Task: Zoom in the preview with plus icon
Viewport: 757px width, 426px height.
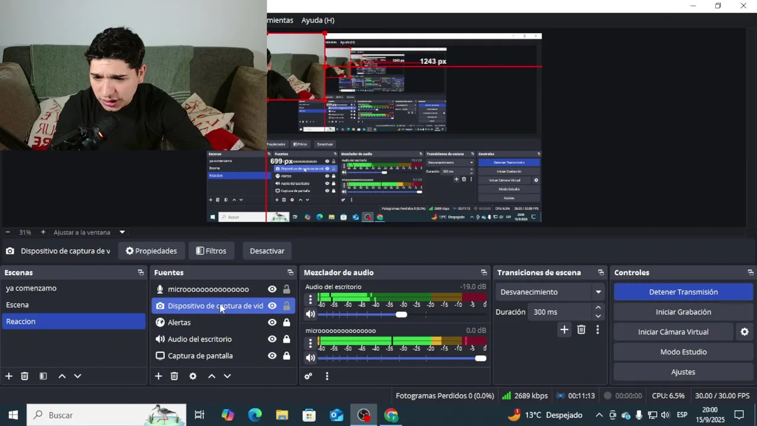Action: [x=43, y=233]
